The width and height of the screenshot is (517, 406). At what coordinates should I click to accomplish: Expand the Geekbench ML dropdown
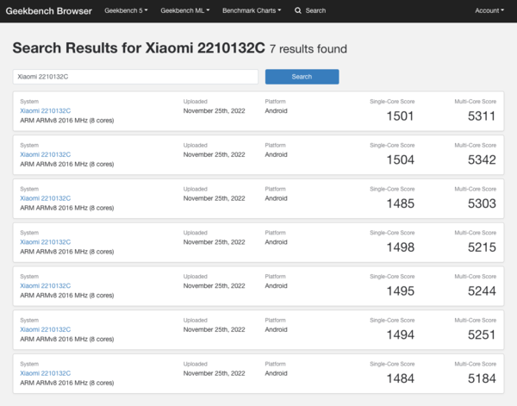pos(184,10)
